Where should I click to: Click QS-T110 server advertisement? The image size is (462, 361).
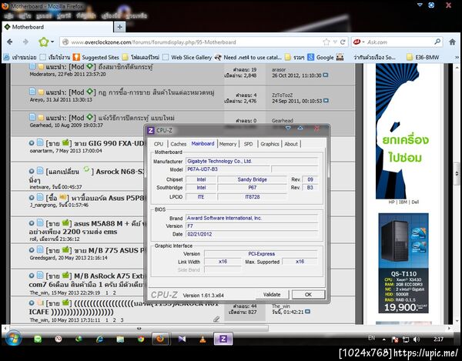coord(403,263)
